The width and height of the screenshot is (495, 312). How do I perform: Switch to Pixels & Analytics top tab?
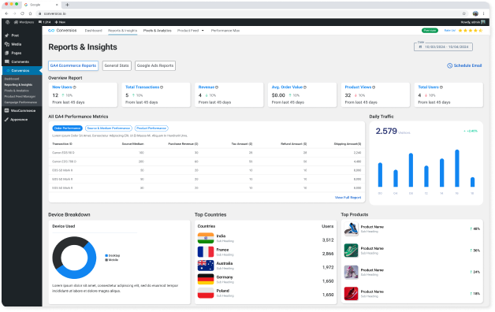[157, 31]
